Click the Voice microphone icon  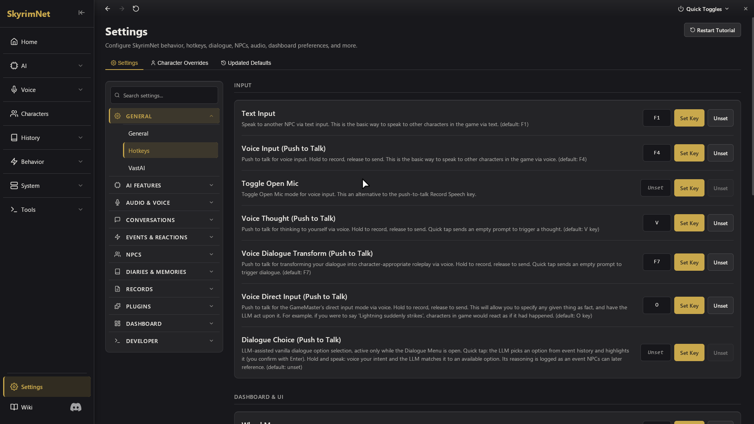[x=14, y=90]
